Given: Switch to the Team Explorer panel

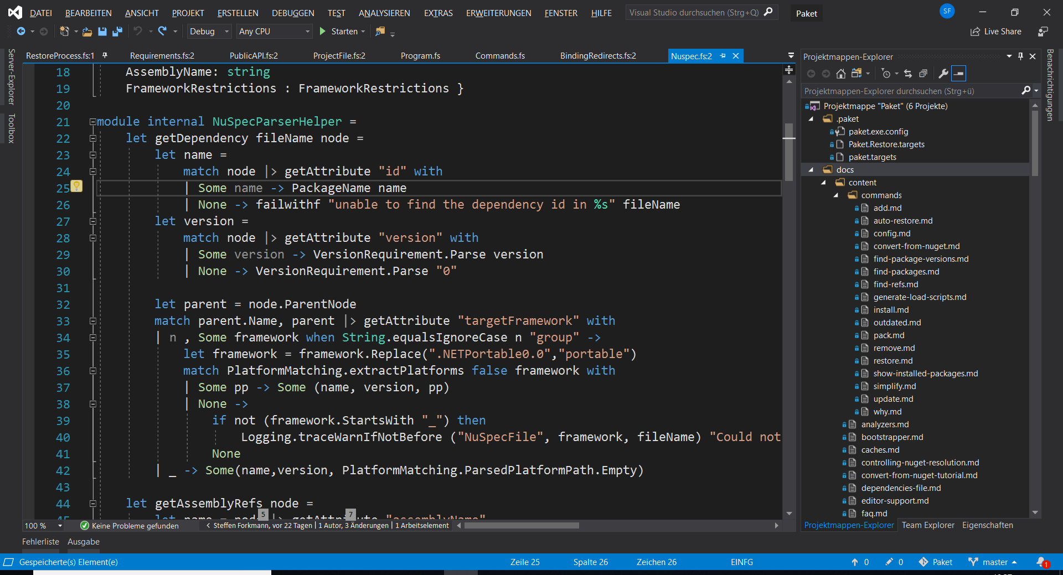Looking at the screenshot, I should click(927, 525).
